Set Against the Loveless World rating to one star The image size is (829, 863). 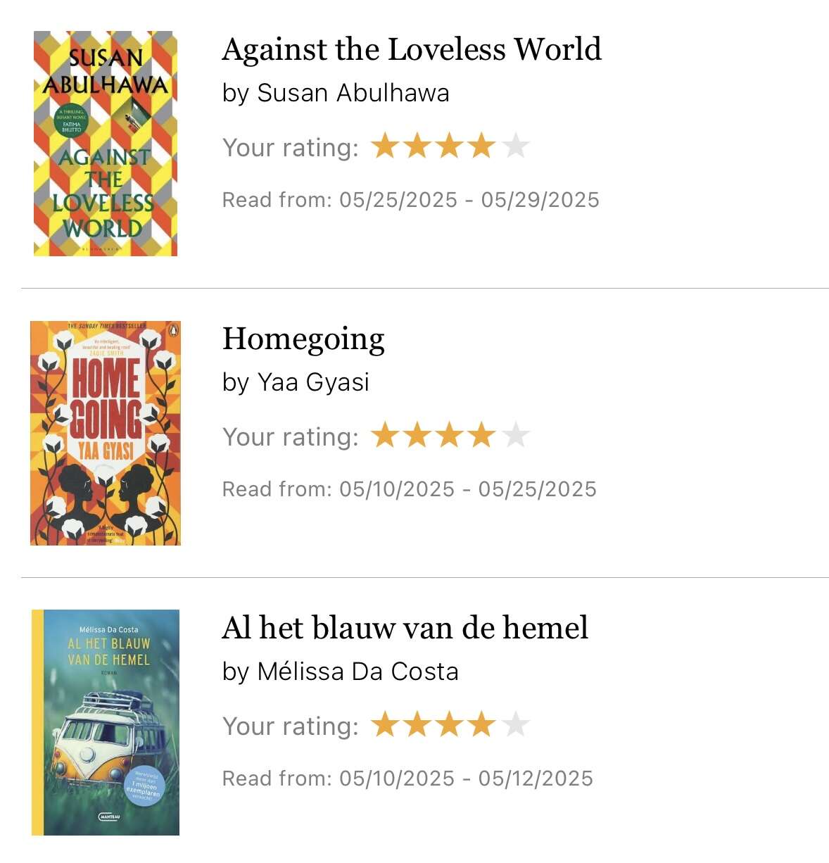tap(385, 146)
